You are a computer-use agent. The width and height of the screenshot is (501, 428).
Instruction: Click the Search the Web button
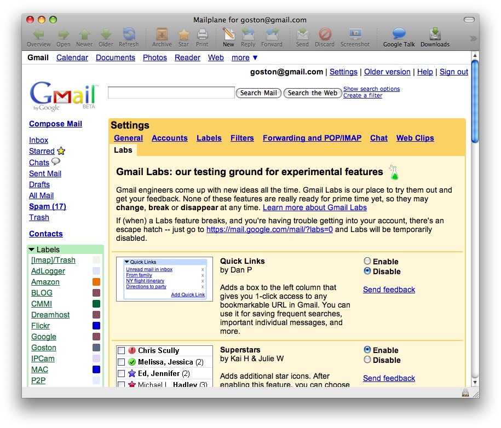[x=313, y=93]
